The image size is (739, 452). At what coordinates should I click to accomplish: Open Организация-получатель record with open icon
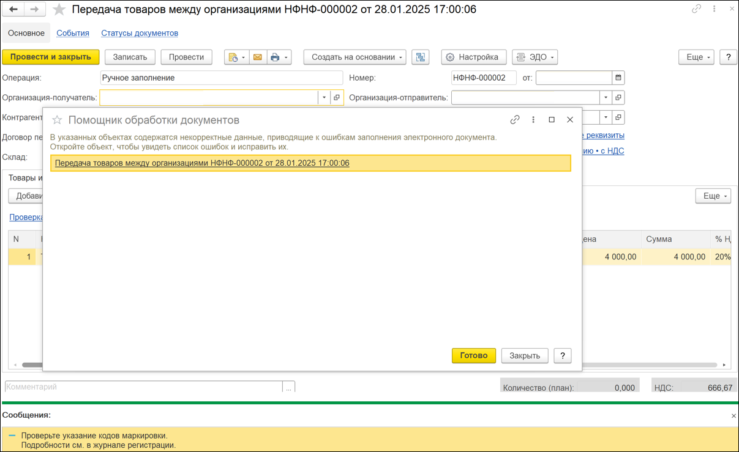(337, 97)
